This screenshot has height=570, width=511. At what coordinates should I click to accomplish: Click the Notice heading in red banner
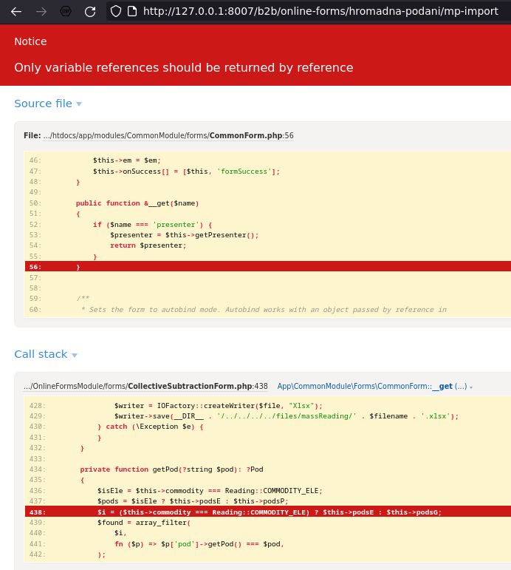[x=30, y=41]
